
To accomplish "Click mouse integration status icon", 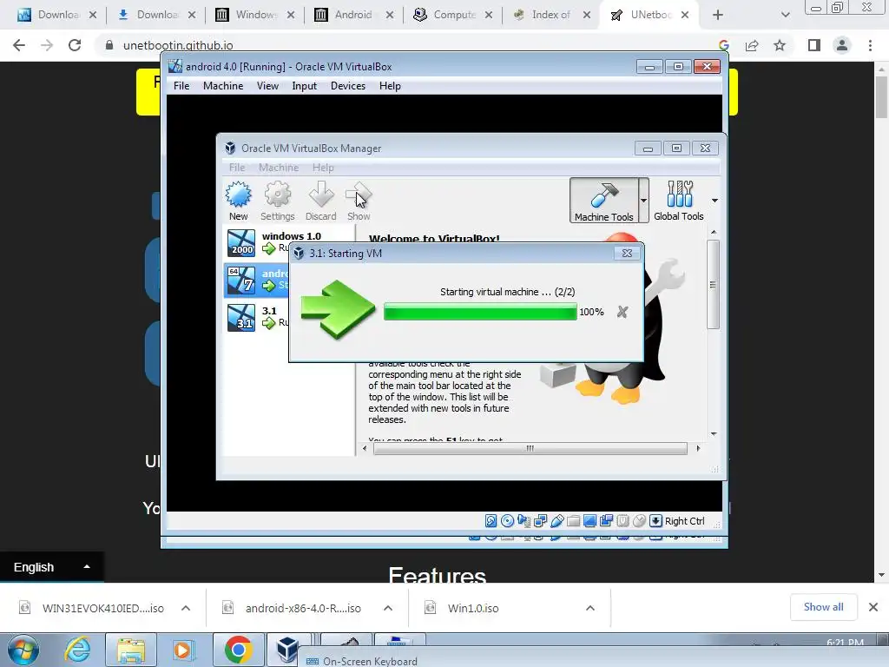I will pos(639,521).
